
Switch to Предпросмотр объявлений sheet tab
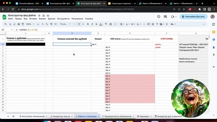(x=118, y=116)
